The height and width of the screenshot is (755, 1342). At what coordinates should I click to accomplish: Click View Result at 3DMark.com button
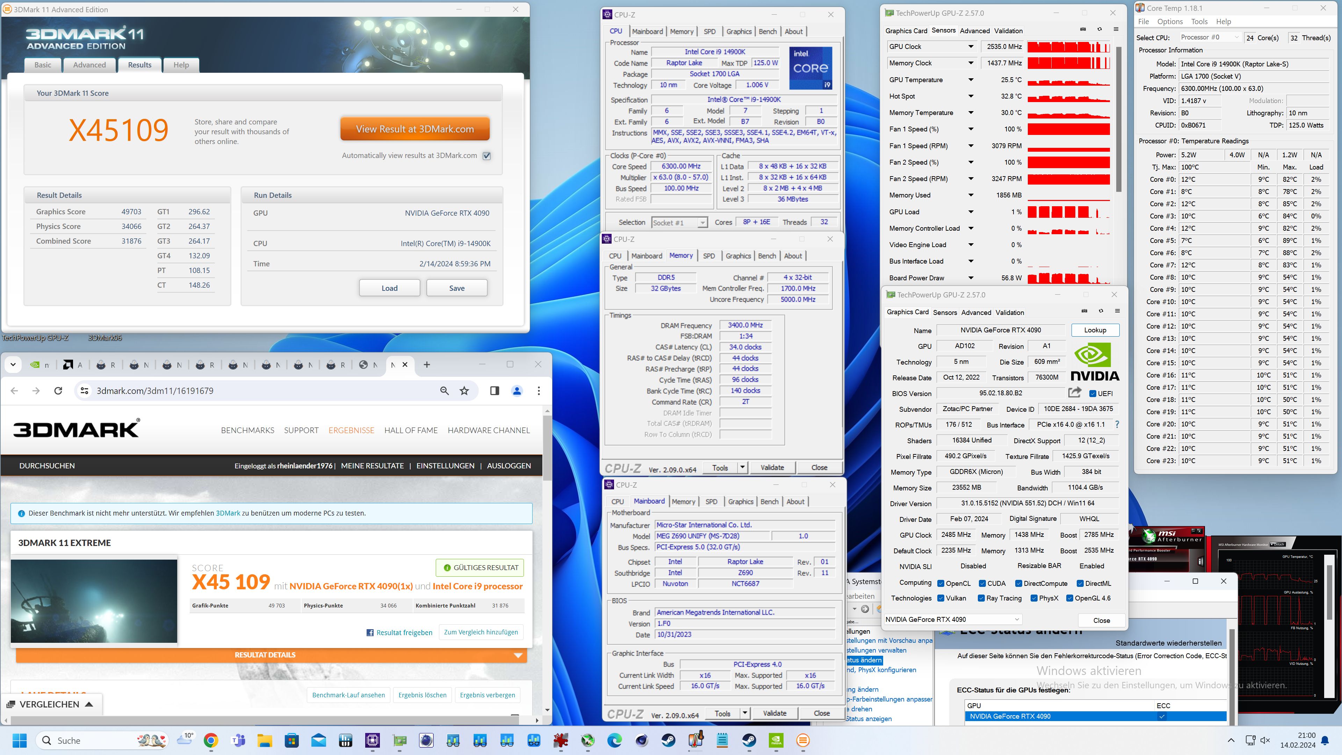tap(415, 129)
